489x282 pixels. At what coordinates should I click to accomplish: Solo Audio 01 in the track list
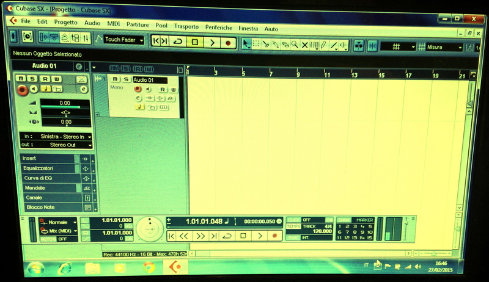coord(126,79)
